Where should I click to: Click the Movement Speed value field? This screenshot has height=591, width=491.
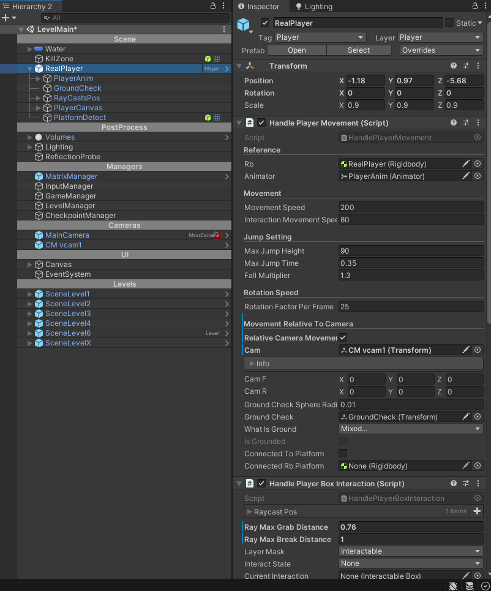tap(411, 208)
